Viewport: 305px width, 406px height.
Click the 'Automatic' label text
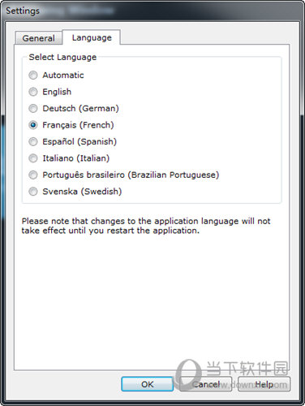tap(63, 75)
